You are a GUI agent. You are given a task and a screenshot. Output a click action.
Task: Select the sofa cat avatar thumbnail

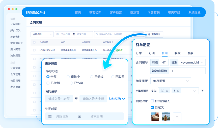155,117
